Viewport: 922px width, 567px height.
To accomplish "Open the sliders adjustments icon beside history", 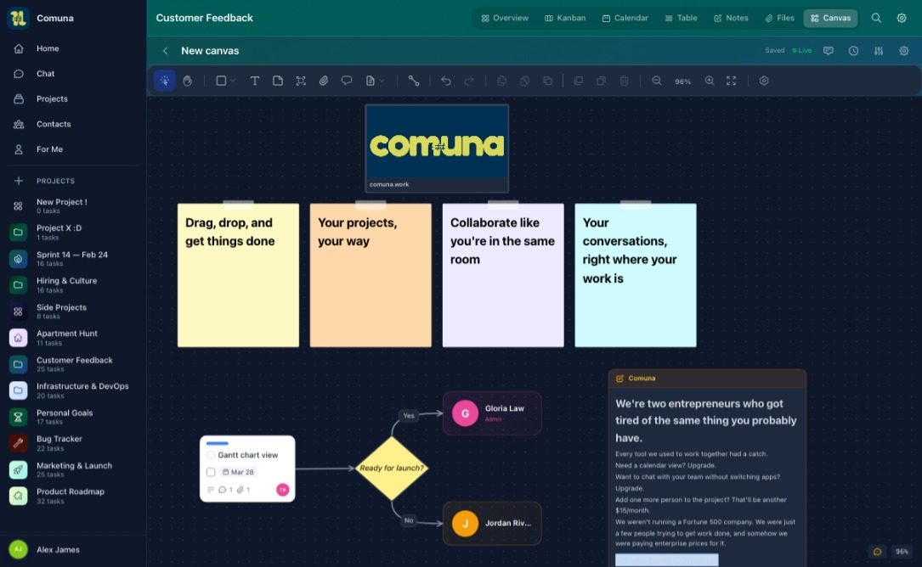I will coord(879,51).
